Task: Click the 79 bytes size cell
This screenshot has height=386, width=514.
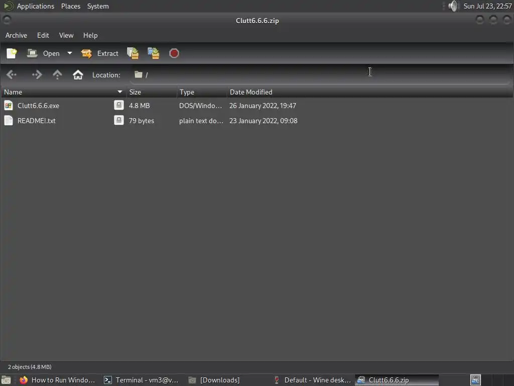Action: (141, 121)
